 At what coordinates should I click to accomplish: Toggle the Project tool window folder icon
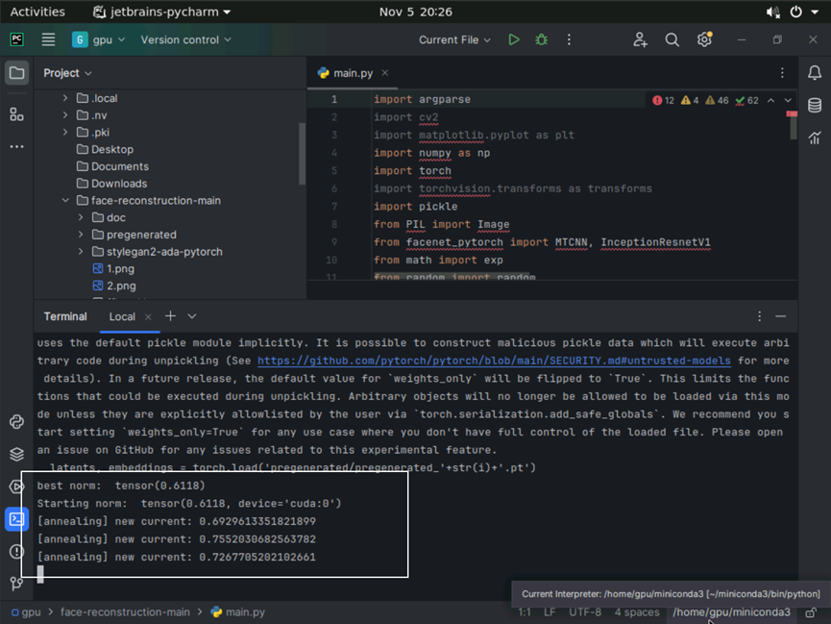point(16,73)
